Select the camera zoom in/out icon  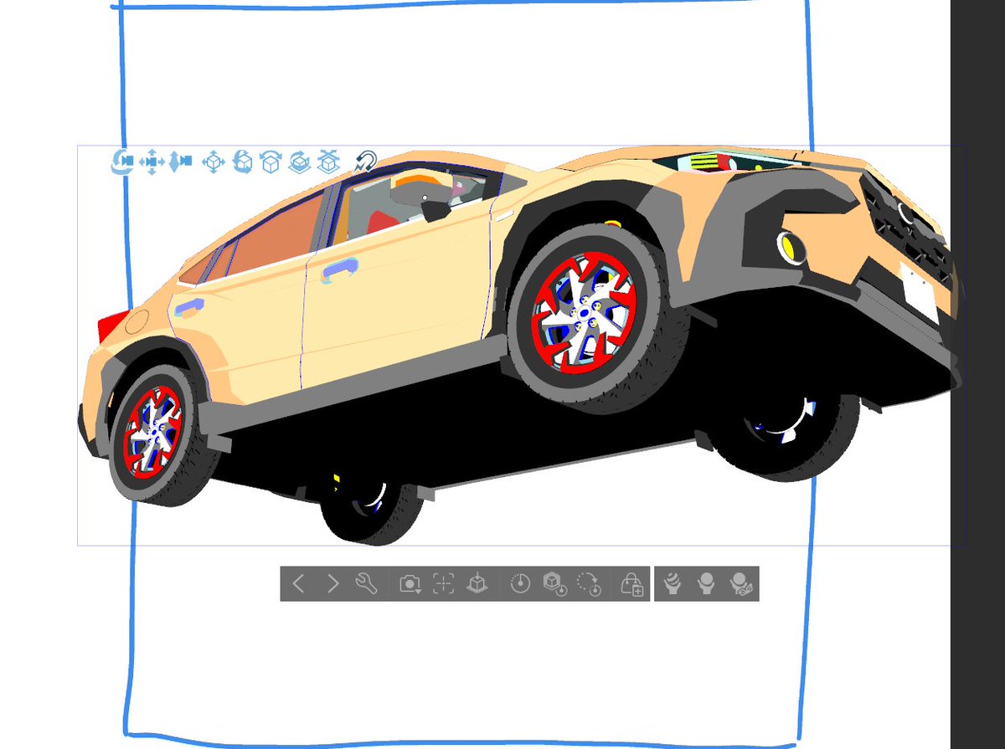pos(179,161)
